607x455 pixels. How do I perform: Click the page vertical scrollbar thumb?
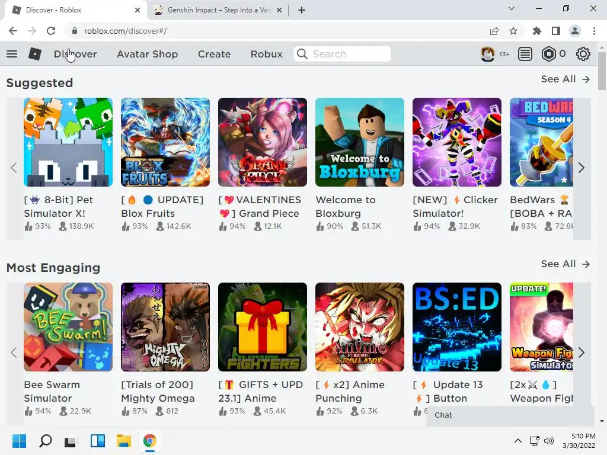(x=602, y=71)
